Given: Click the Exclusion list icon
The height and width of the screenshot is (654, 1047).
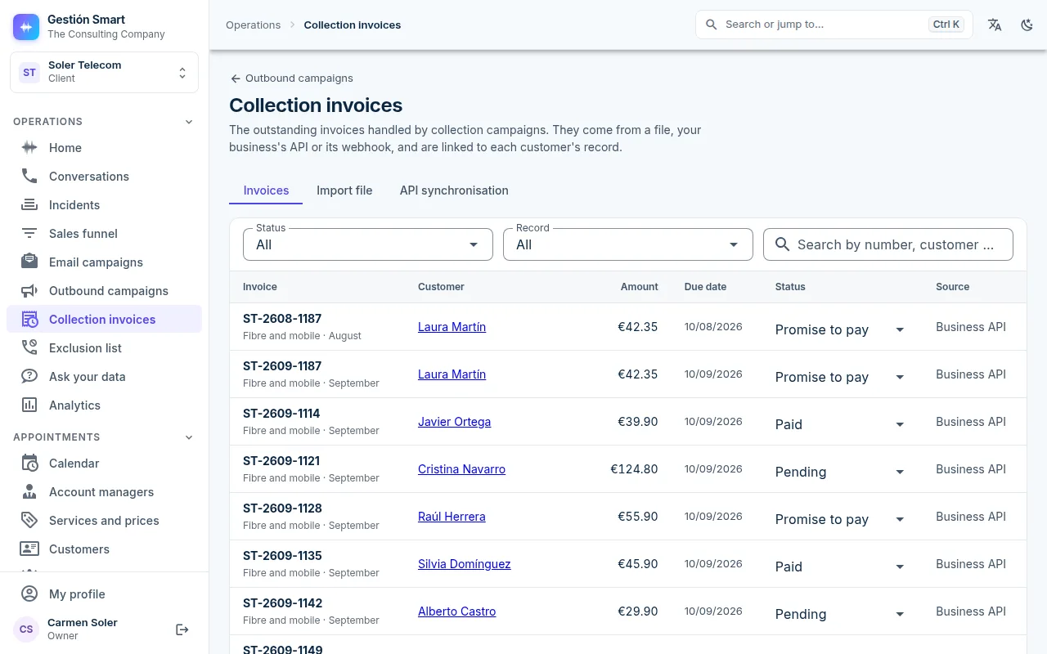Looking at the screenshot, I should click(x=29, y=348).
